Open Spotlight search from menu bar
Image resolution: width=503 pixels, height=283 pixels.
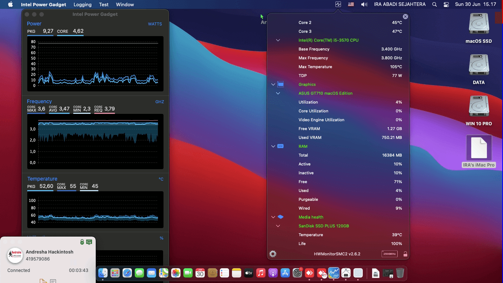tap(435, 4)
